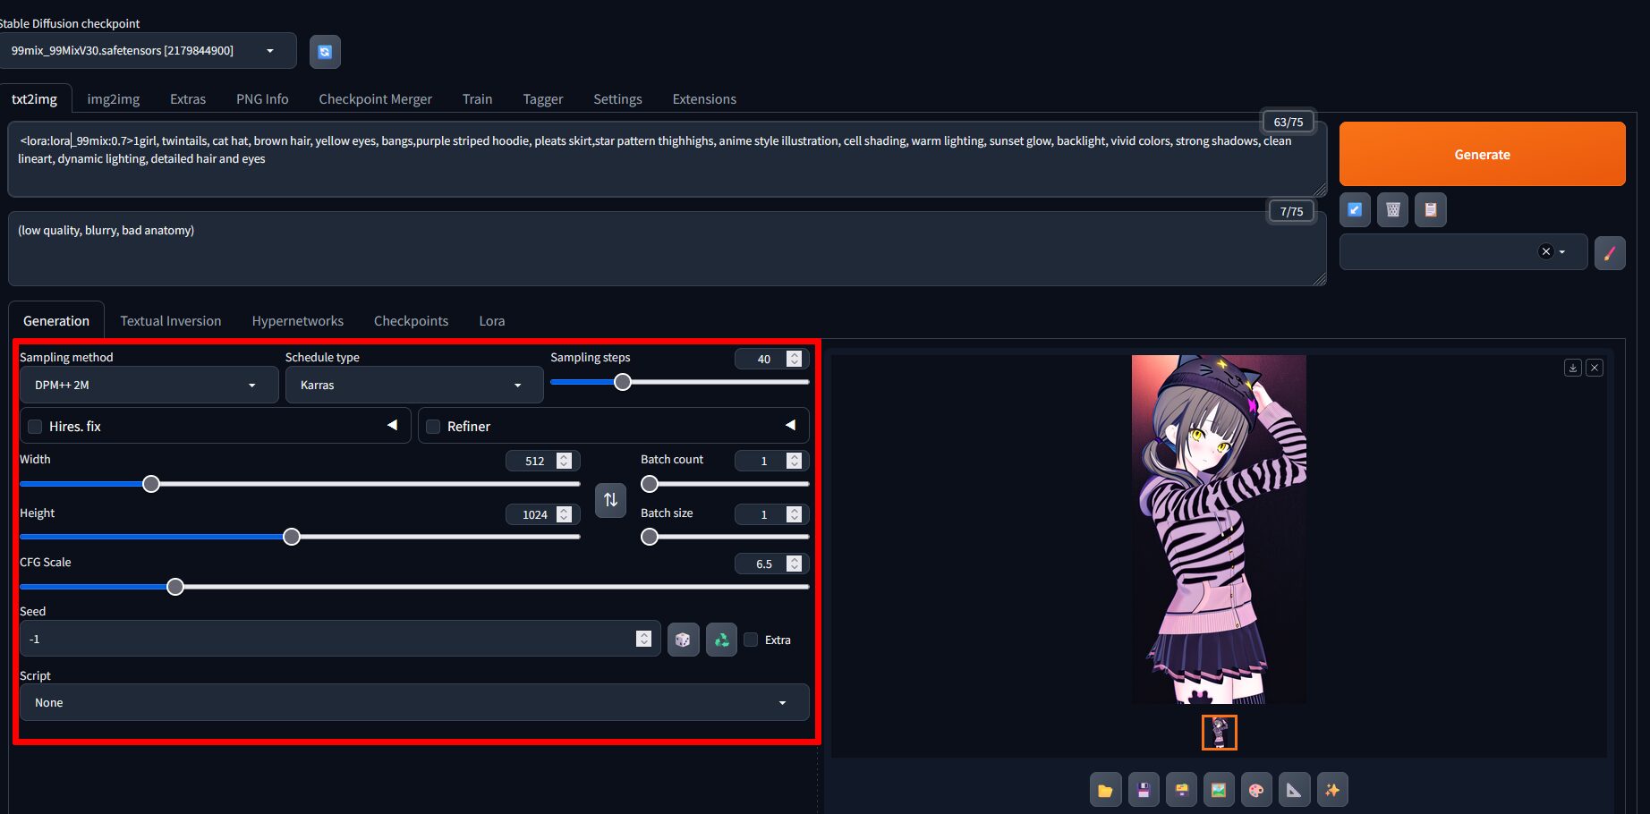Enable the Hires. fix checkbox

point(36,427)
